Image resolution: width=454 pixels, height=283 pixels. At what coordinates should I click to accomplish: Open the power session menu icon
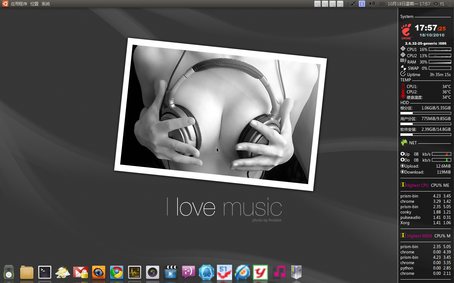450,4
